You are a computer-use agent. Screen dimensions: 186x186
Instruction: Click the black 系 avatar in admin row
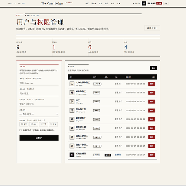72,155
